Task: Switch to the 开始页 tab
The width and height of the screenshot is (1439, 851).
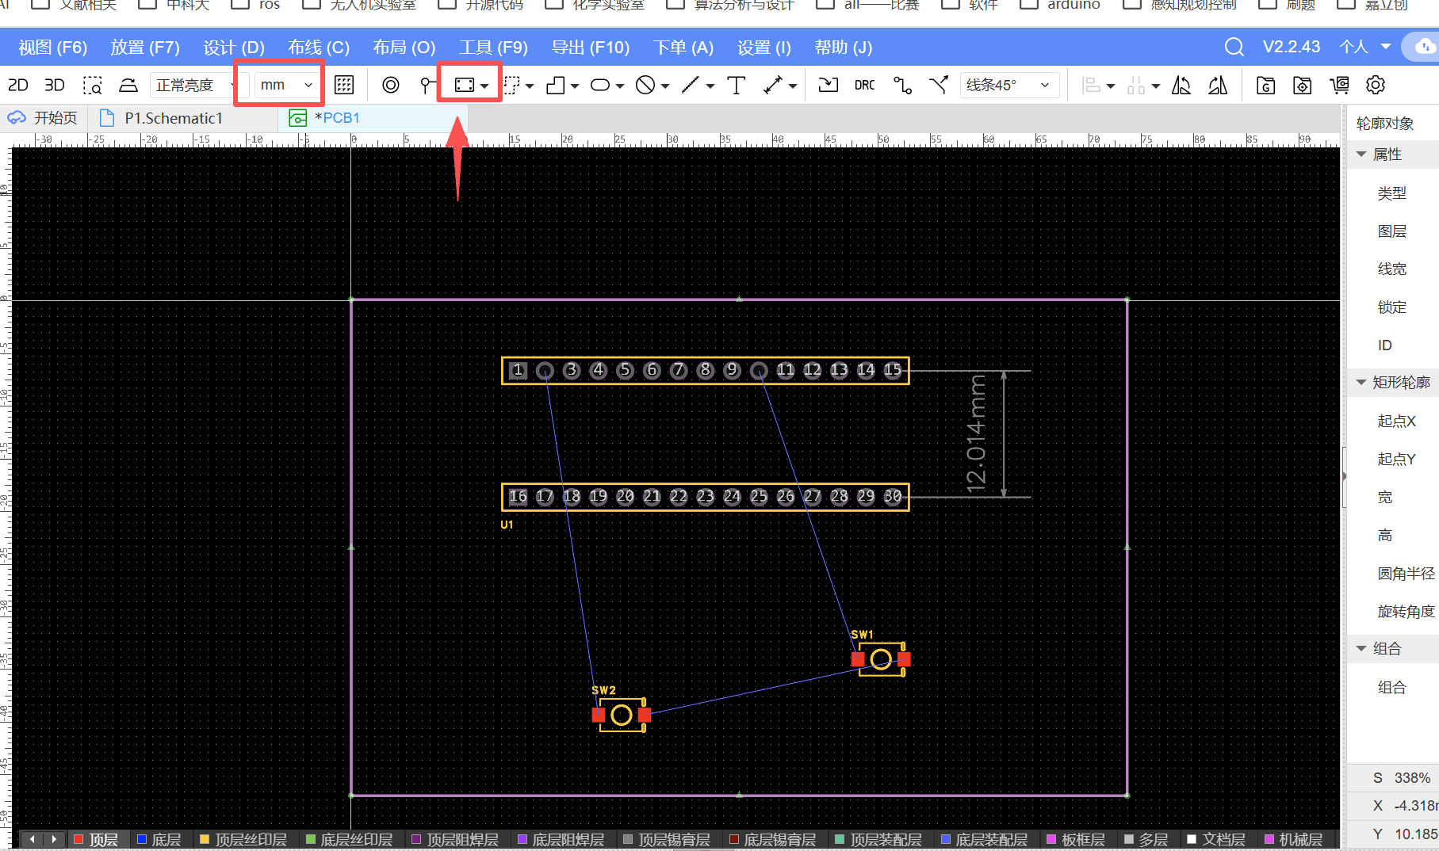Action: (x=44, y=118)
